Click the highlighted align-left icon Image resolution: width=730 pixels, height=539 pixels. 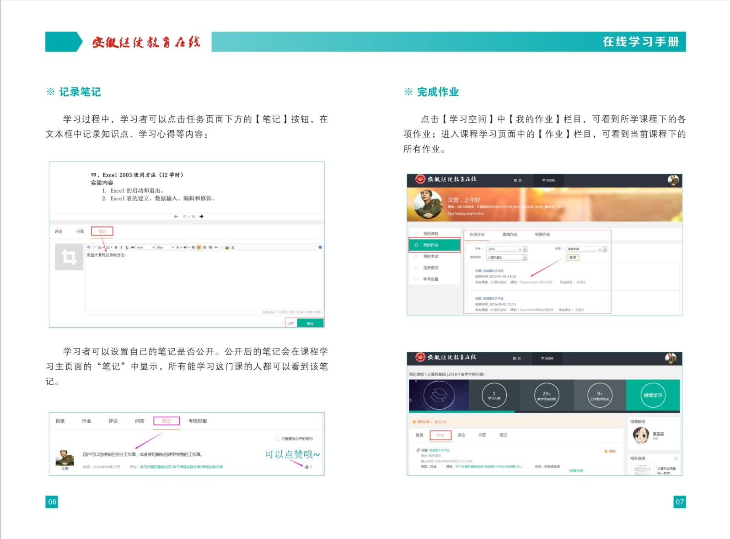pyautogui.click(x=199, y=247)
